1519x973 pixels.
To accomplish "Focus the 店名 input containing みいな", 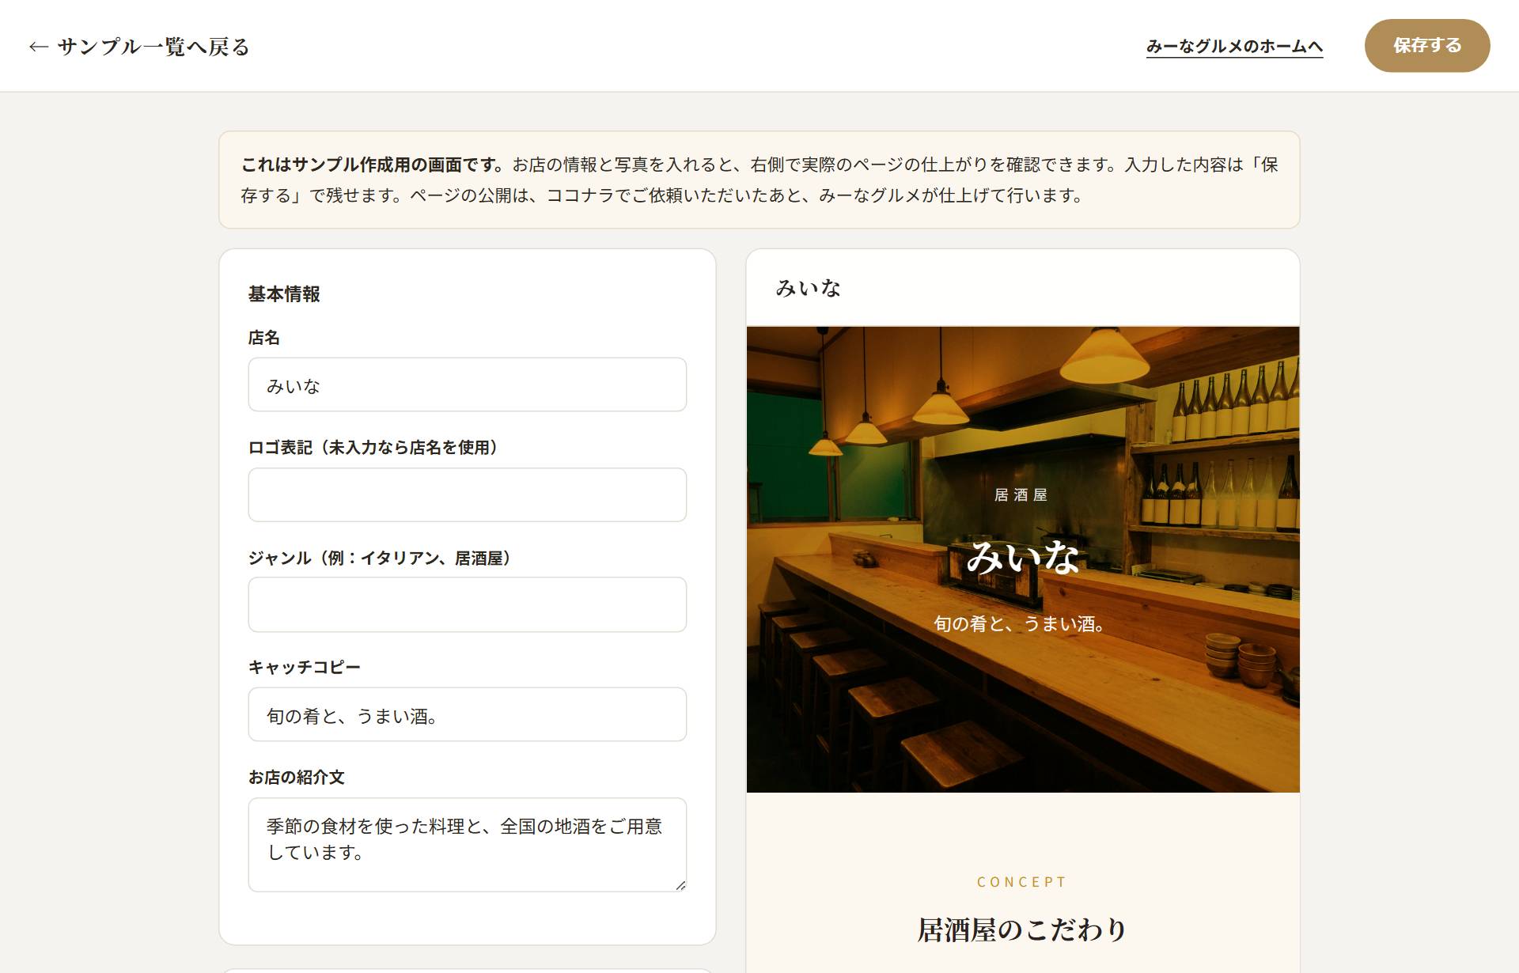I will [x=467, y=384].
